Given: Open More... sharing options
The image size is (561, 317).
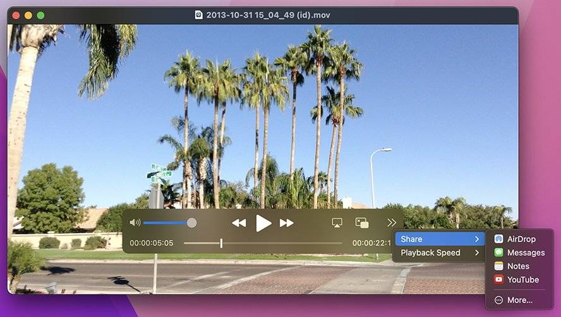Looking at the screenshot, I should [519, 300].
